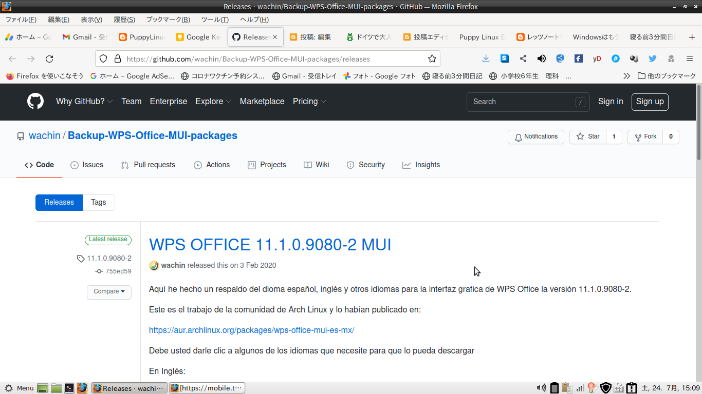Viewport: 702px width, 394px height.
Task: Open keyboard layout tray icon
Action: pyautogui.click(x=619, y=388)
